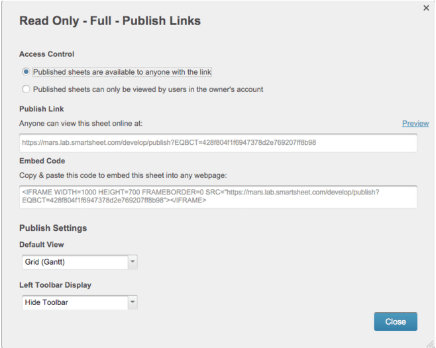Click the 'Embed Code' heading

coord(42,161)
